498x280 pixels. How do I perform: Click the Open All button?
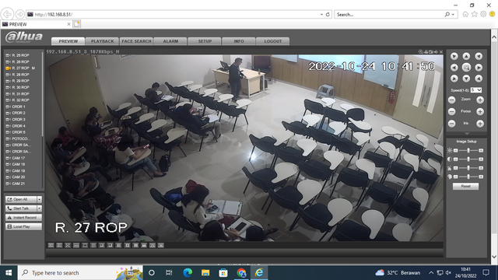(x=21, y=199)
